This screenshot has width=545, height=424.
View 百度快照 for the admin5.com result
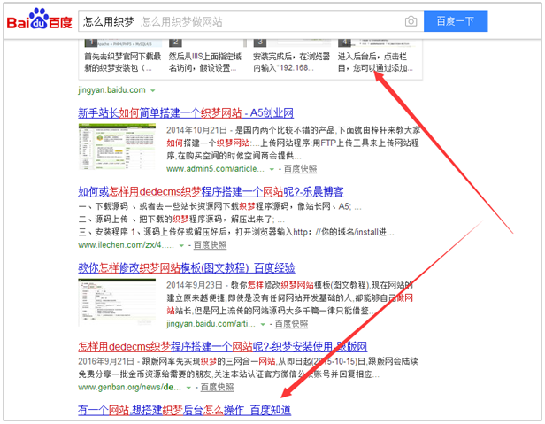click(300, 167)
